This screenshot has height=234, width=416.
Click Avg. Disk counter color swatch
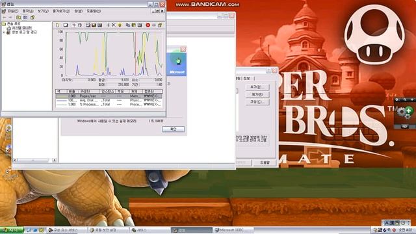[62, 100]
